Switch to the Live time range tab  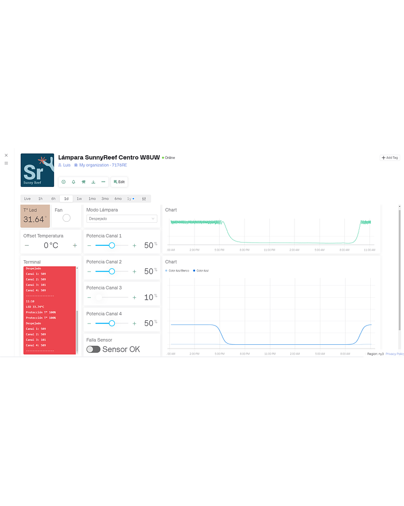click(x=27, y=199)
